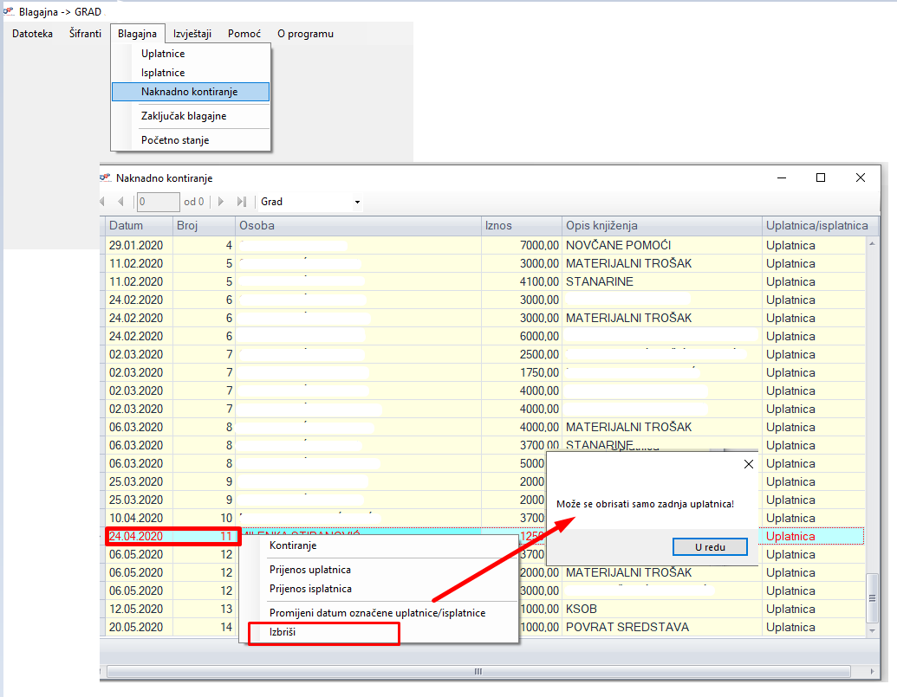
Task: Click the horizontal scrollbar at the bottom
Action: tap(477, 672)
